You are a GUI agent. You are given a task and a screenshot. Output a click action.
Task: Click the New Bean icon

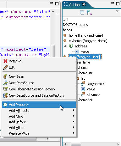(x=5, y=76)
